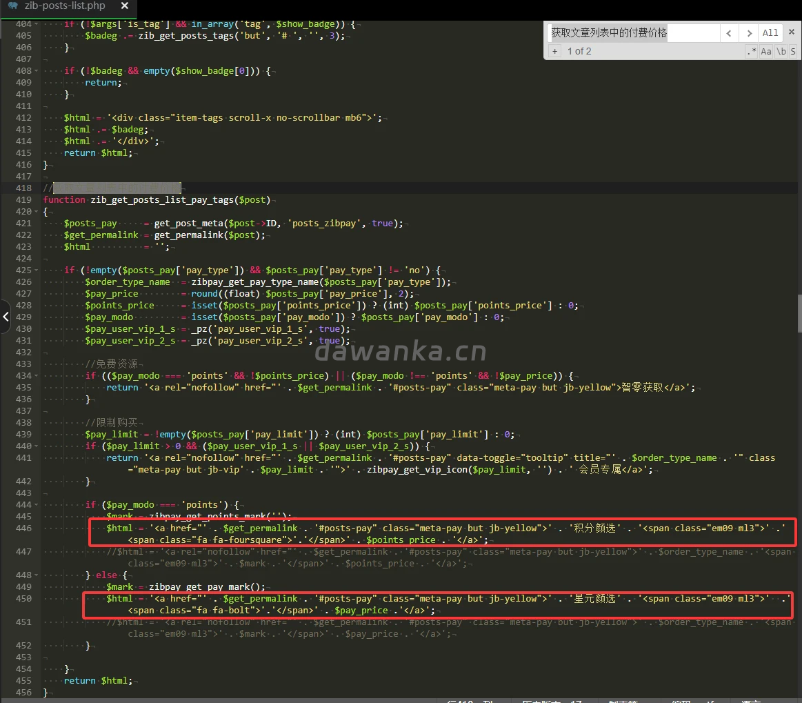The height and width of the screenshot is (703, 802).
Task: Close the find search panel
Action: pos(792,32)
